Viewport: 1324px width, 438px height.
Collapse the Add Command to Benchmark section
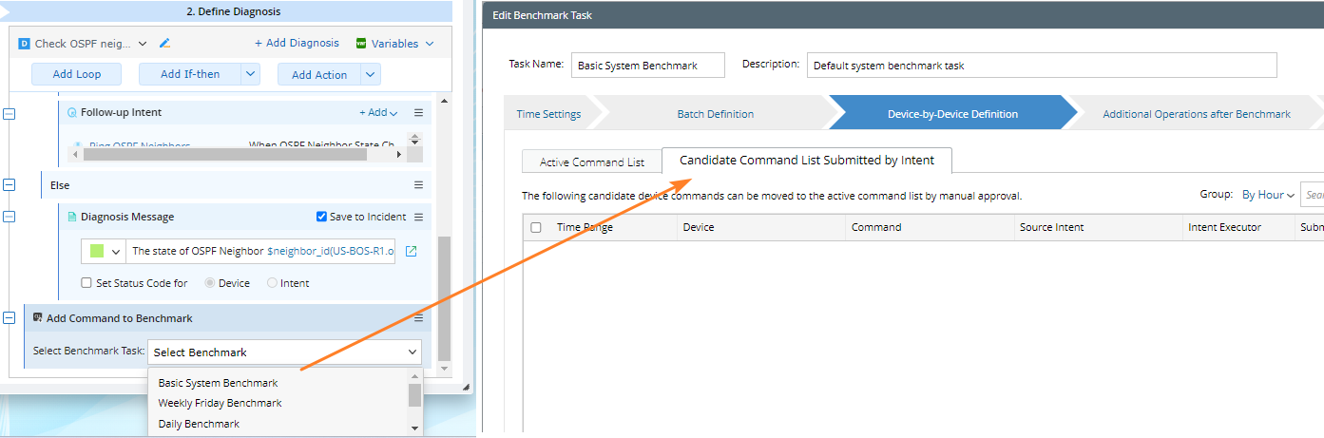10,318
